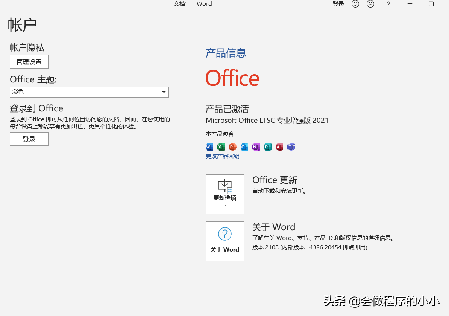Click the Teams app icon
This screenshot has height=316, width=449.
[x=291, y=147]
